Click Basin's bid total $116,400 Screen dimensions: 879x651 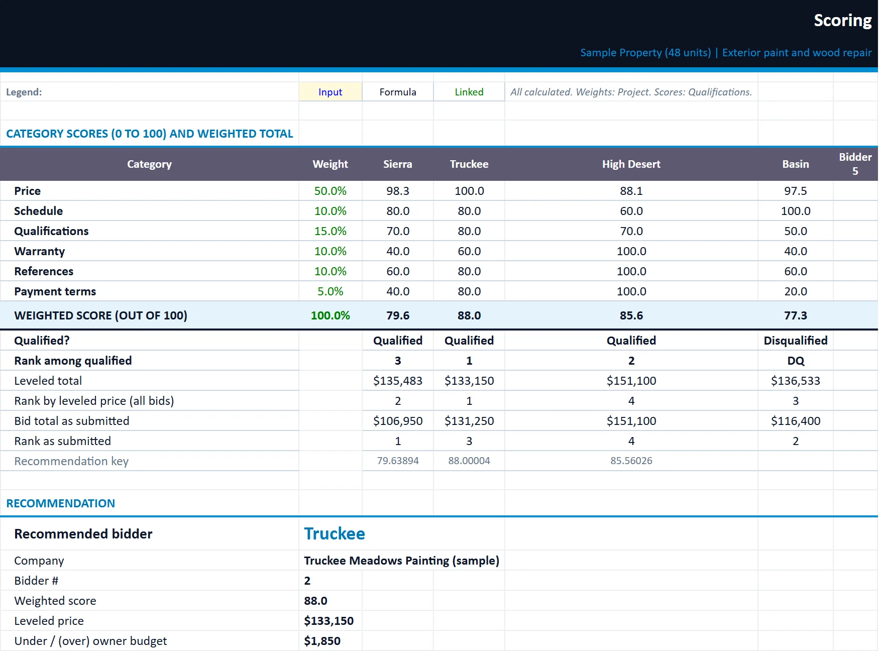796,421
